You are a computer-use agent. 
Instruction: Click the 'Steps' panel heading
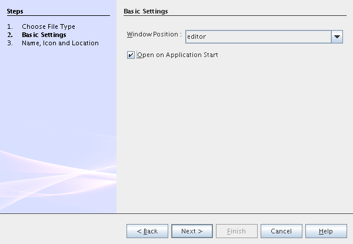point(15,12)
